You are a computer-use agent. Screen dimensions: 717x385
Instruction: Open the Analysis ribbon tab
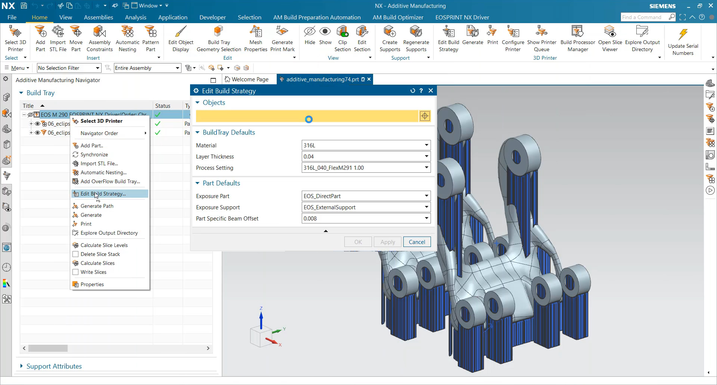[x=136, y=17]
